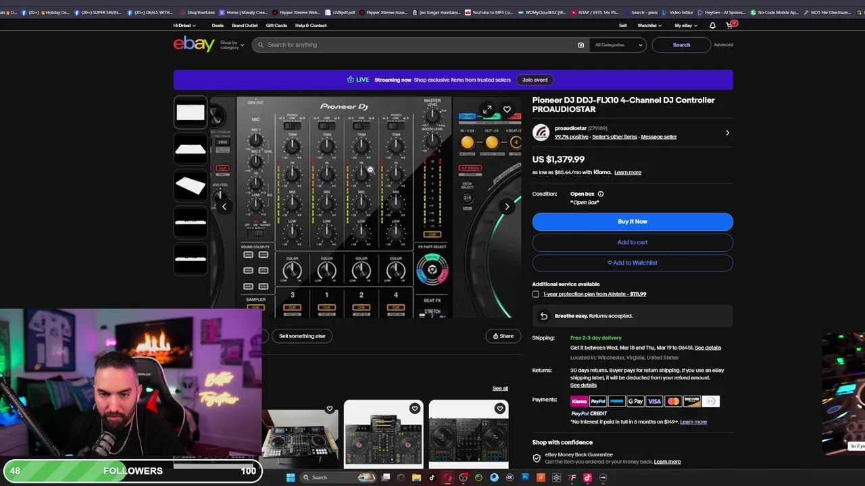This screenshot has height=486, width=865.
Task: Open TikTok black icon in taskbar
Action: [432, 478]
